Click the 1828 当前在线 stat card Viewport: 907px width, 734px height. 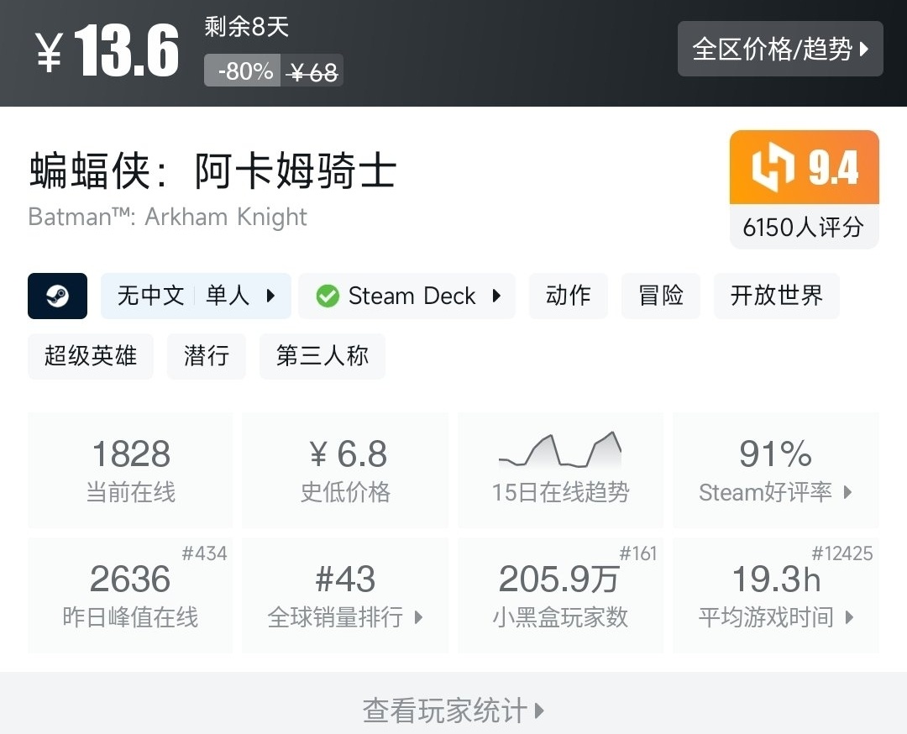coord(131,469)
